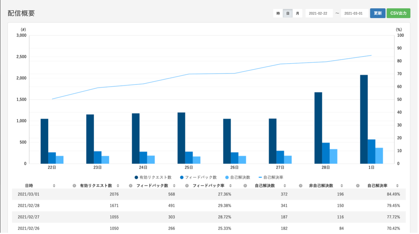Click info icon beside 有効リクエスト数 column header
The width and height of the screenshot is (419, 234).
(x=74, y=186)
